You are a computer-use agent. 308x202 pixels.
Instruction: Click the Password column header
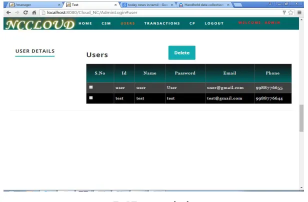(185, 73)
